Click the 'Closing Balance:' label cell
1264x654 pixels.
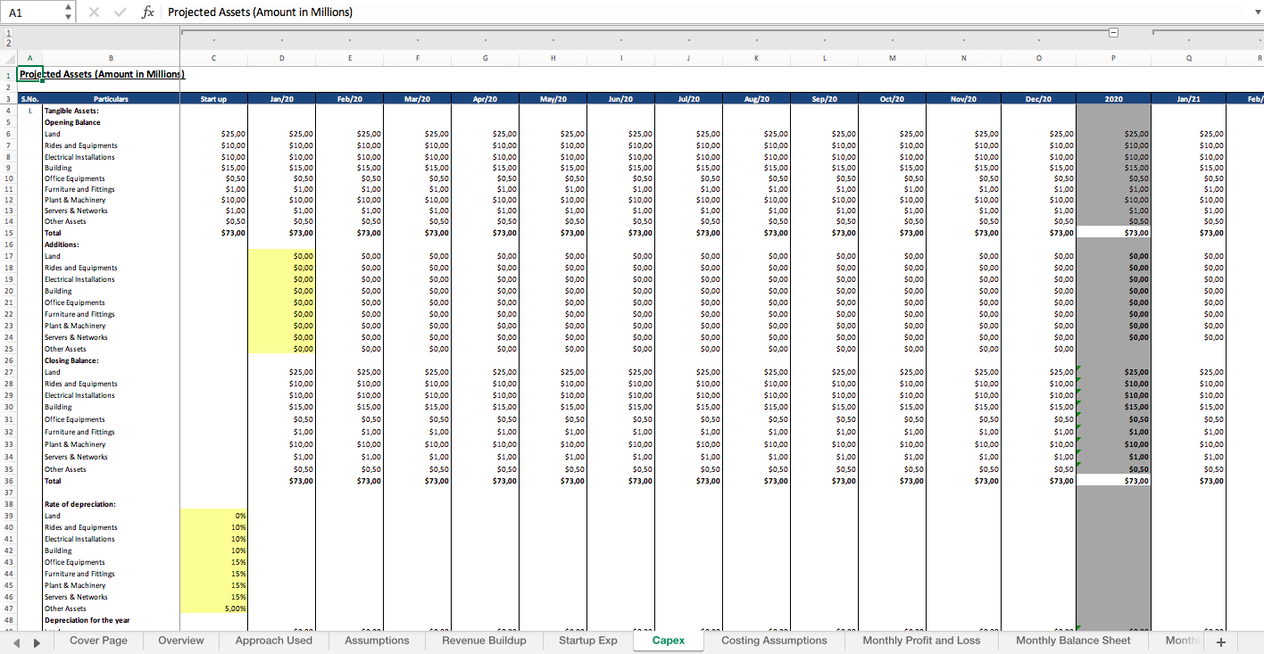(x=111, y=360)
